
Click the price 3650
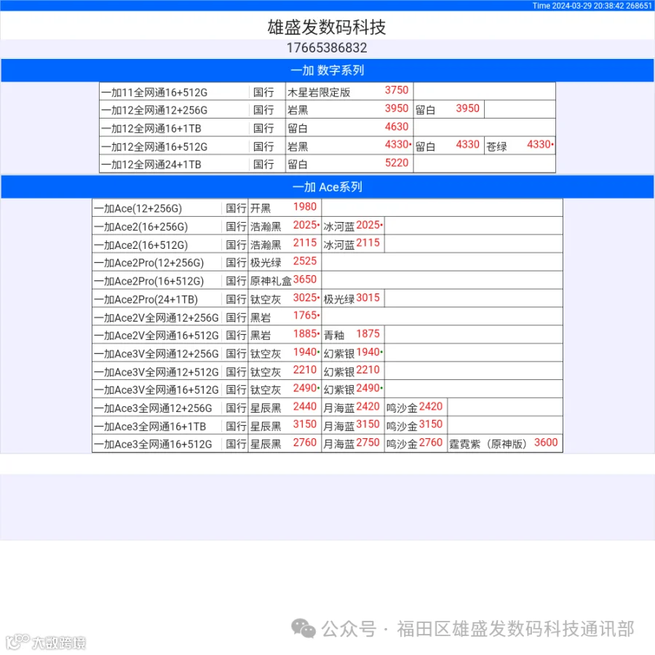click(304, 279)
